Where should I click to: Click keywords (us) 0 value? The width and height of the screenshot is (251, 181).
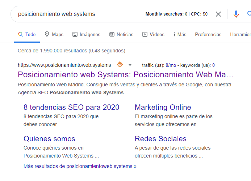[214, 65]
